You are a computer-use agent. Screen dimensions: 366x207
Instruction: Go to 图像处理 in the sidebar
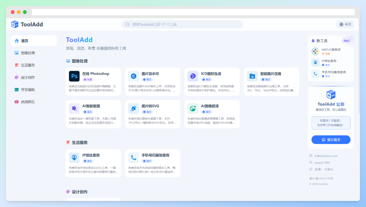28,53
